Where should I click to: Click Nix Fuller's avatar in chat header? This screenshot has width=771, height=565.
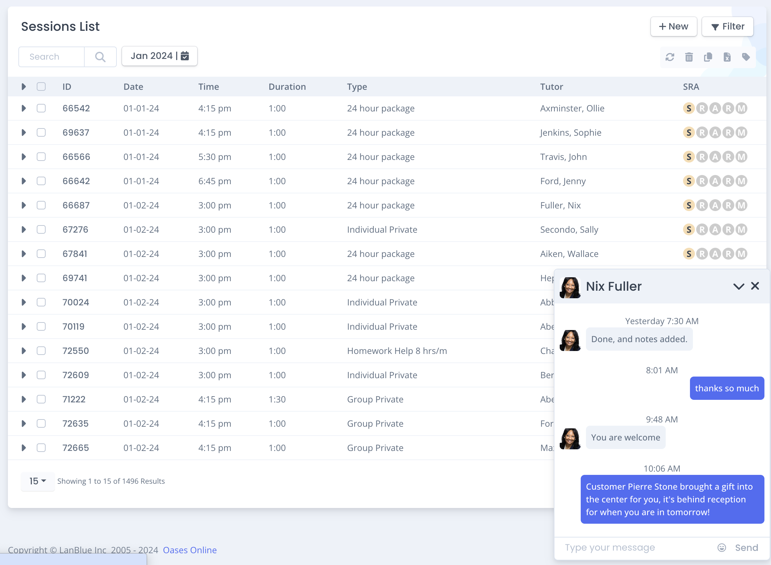[570, 287]
